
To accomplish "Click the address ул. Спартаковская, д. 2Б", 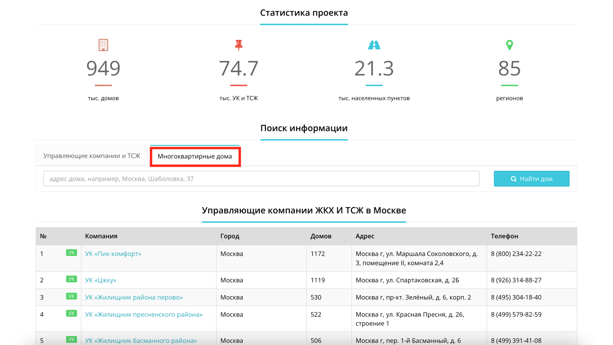I will pyautogui.click(x=407, y=280).
